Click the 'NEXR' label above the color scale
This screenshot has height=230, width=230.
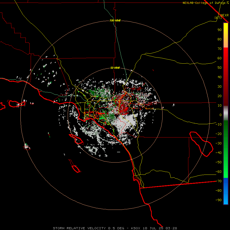point(225,15)
